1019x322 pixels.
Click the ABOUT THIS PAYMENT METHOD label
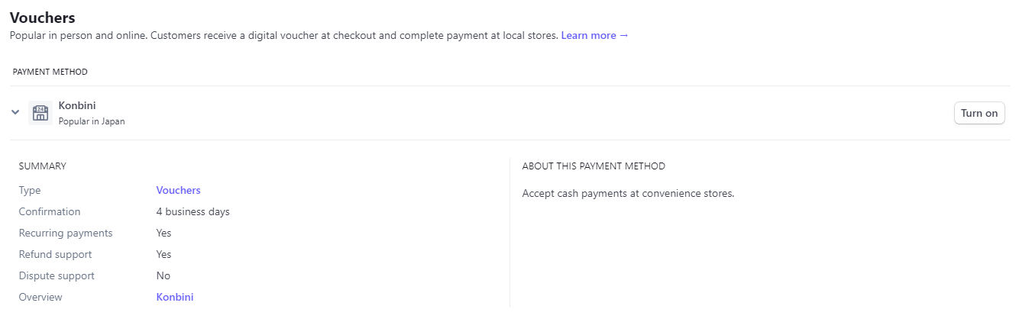coord(594,166)
